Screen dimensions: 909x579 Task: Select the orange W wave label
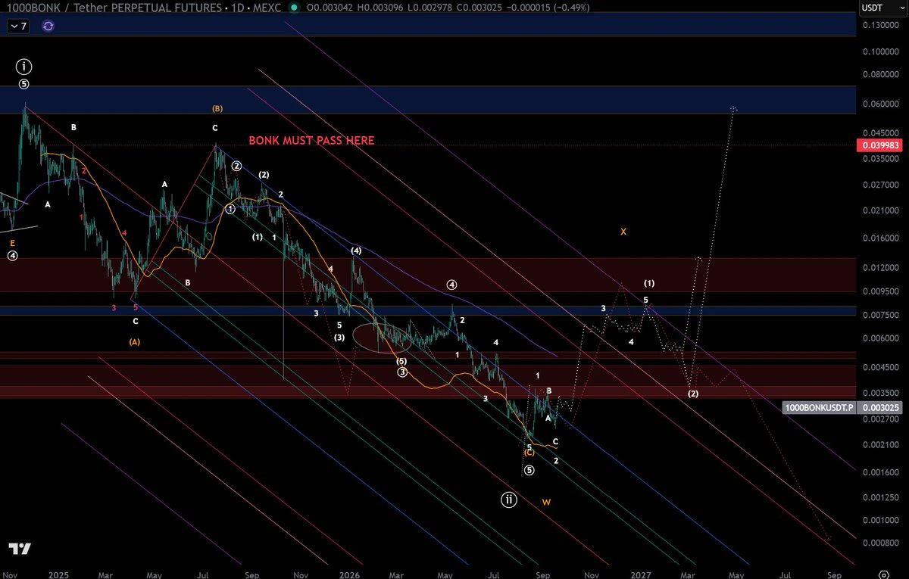(546, 502)
